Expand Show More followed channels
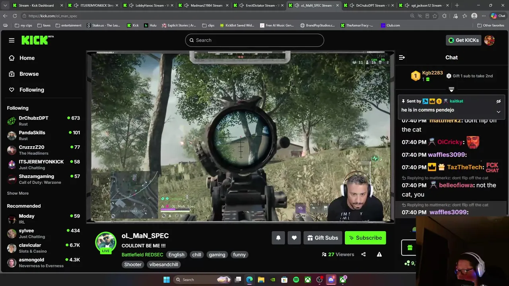 [17, 193]
